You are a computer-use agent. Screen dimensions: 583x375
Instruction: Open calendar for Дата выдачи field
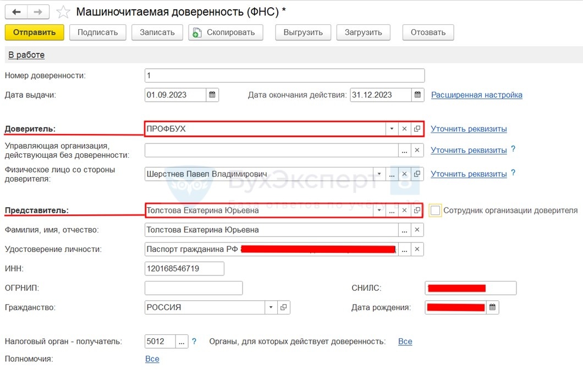click(x=212, y=94)
